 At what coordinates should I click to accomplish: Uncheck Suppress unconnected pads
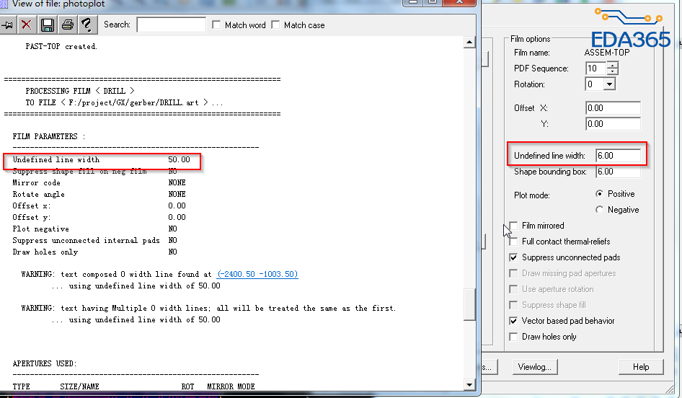[x=514, y=257]
